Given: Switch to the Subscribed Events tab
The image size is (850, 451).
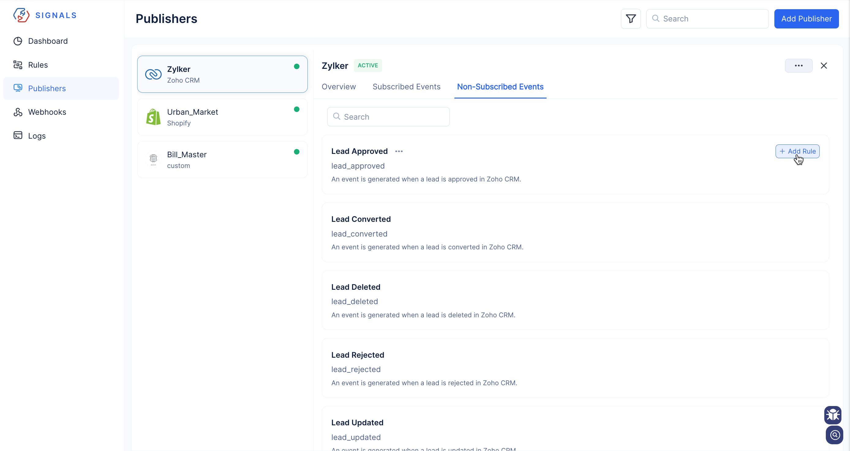Looking at the screenshot, I should click(x=406, y=87).
